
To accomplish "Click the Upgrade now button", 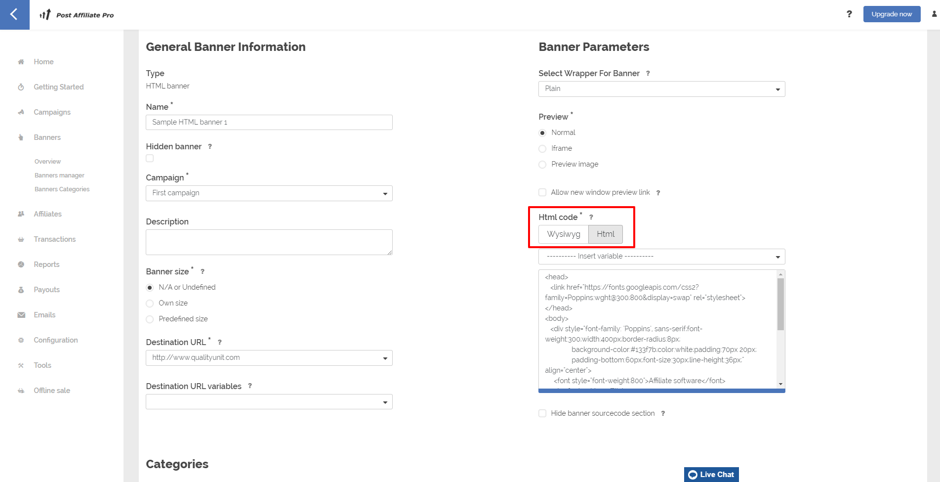I will point(891,14).
